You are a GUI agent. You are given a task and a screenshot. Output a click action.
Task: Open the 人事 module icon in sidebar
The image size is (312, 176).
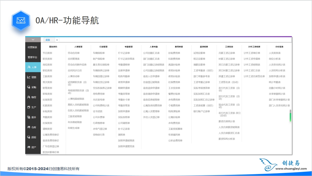click(x=29, y=67)
